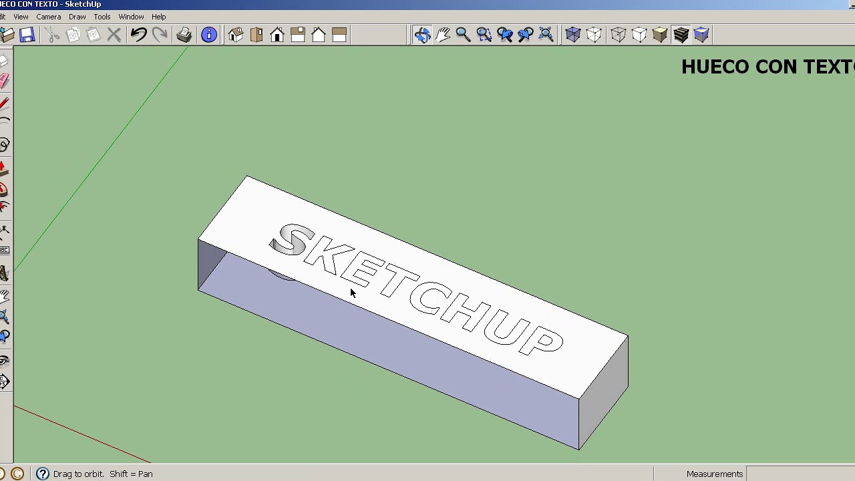Select the Zoom Window tool

point(484,35)
